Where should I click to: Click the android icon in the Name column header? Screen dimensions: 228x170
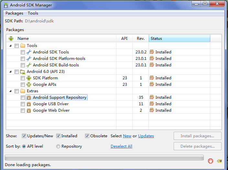tap(11, 39)
